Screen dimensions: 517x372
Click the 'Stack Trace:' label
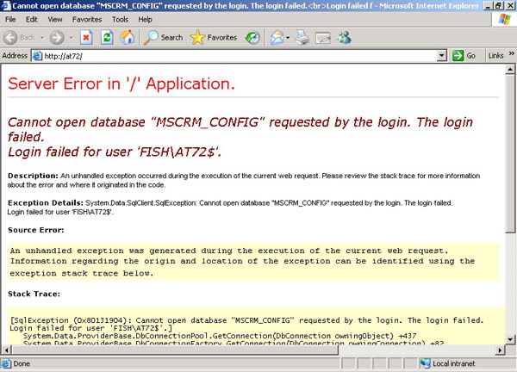point(34,294)
